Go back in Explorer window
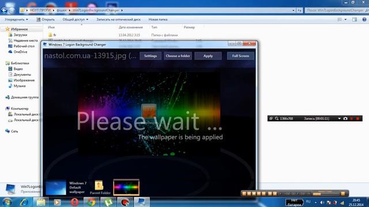The width and height of the screenshot is (369, 207). (4, 10)
